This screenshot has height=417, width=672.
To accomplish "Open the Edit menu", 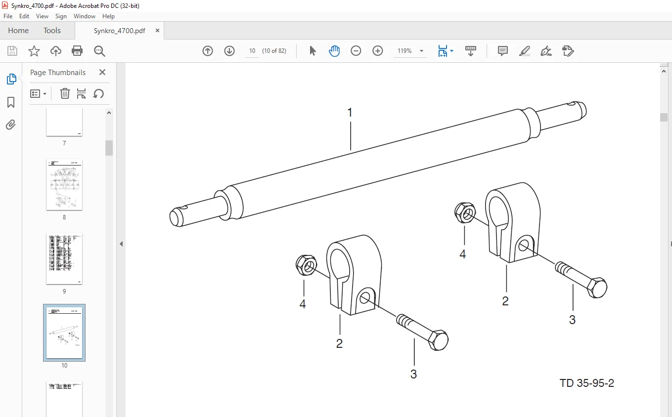I will [x=24, y=16].
